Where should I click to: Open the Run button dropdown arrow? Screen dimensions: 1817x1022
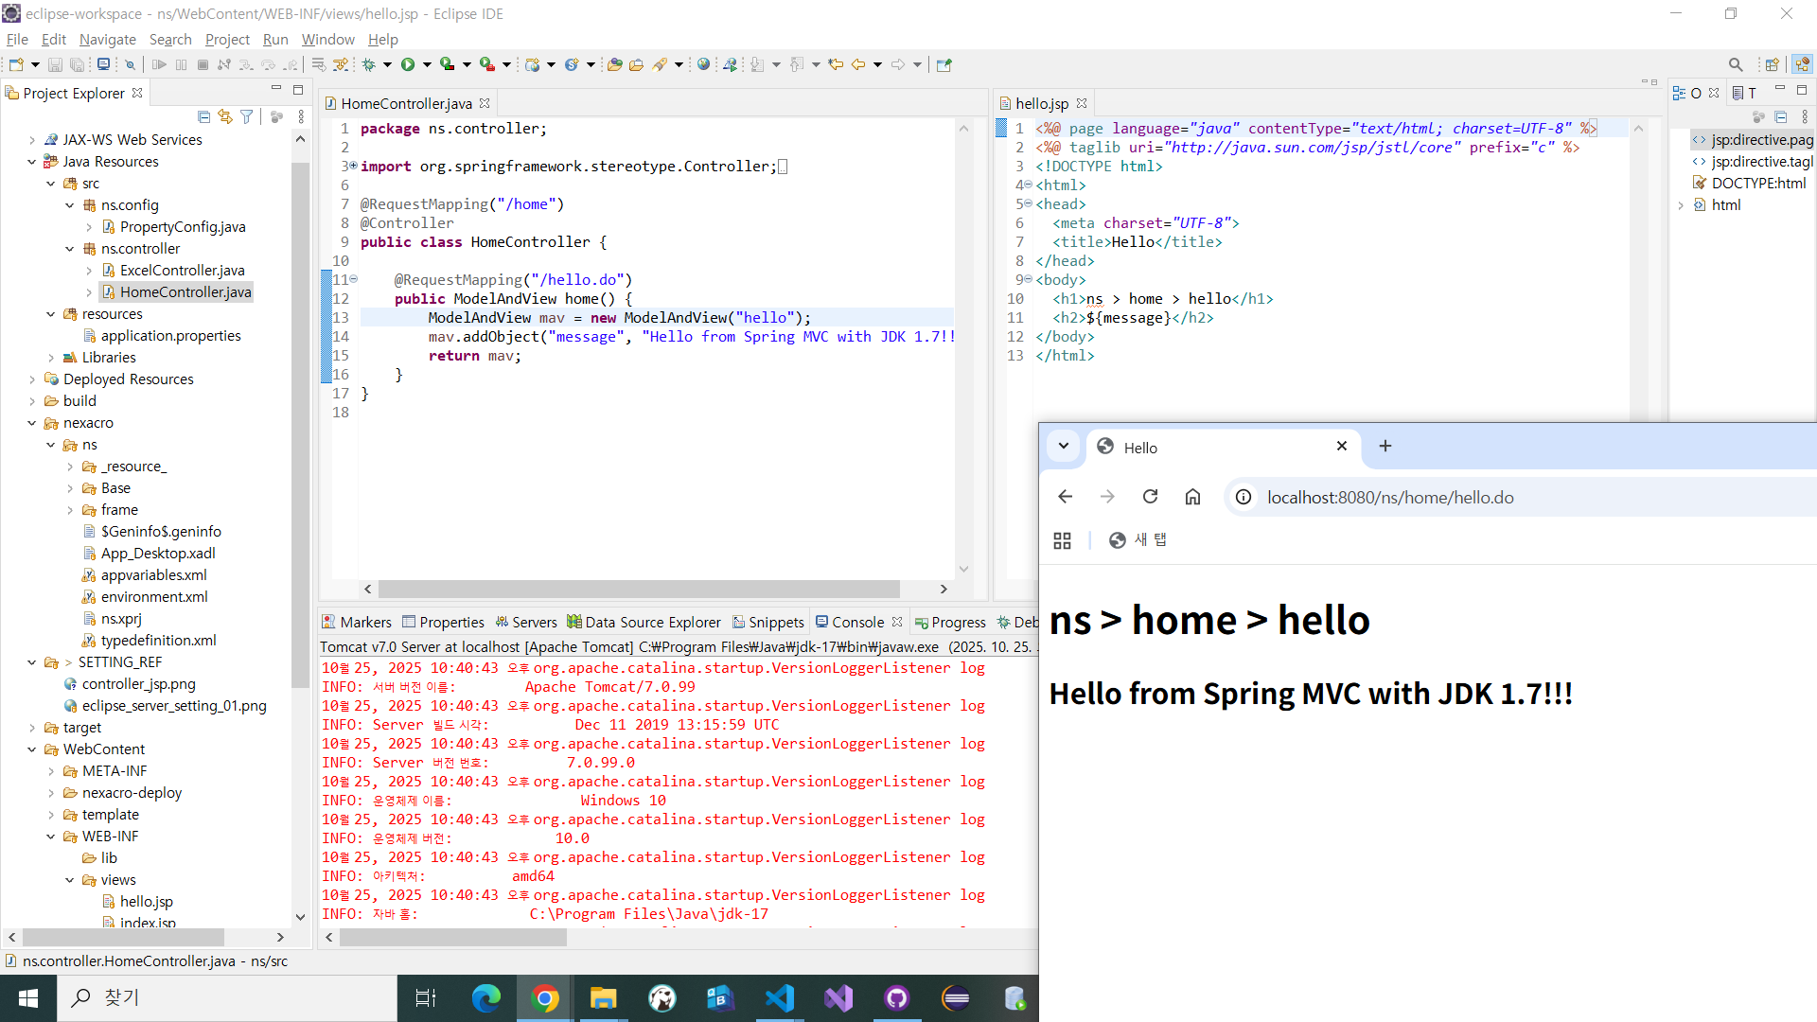[427, 64]
